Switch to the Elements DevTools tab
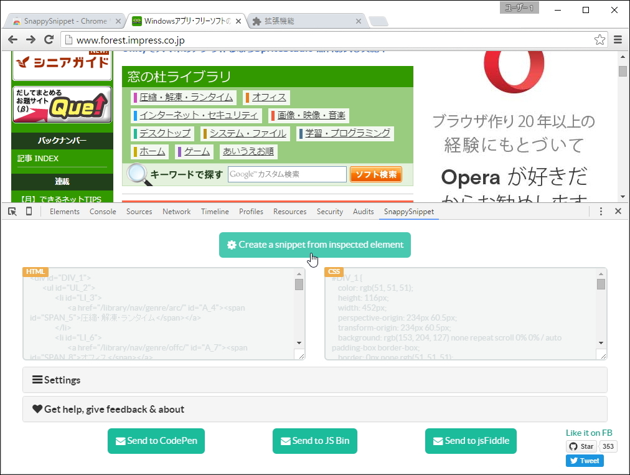This screenshot has height=475, width=630. click(x=64, y=211)
